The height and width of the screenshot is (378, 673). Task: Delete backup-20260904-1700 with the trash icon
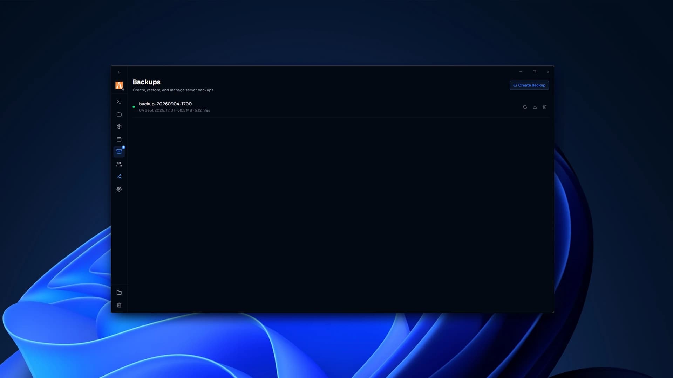pos(545,107)
